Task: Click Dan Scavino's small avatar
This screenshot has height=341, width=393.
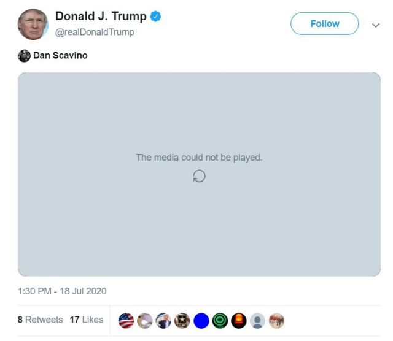Action: coord(24,56)
